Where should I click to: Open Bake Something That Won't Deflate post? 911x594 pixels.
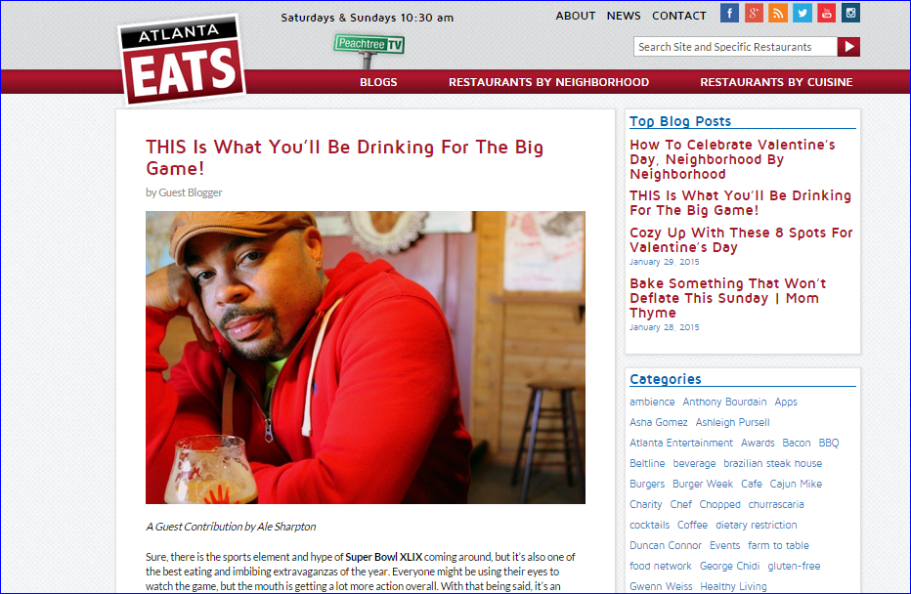pyautogui.click(x=727, y=298)
